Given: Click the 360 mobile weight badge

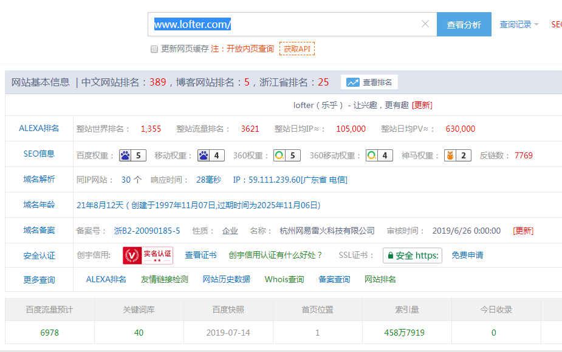Looking at the screenshot, I should pyautogui.click(x=379, y=155).
